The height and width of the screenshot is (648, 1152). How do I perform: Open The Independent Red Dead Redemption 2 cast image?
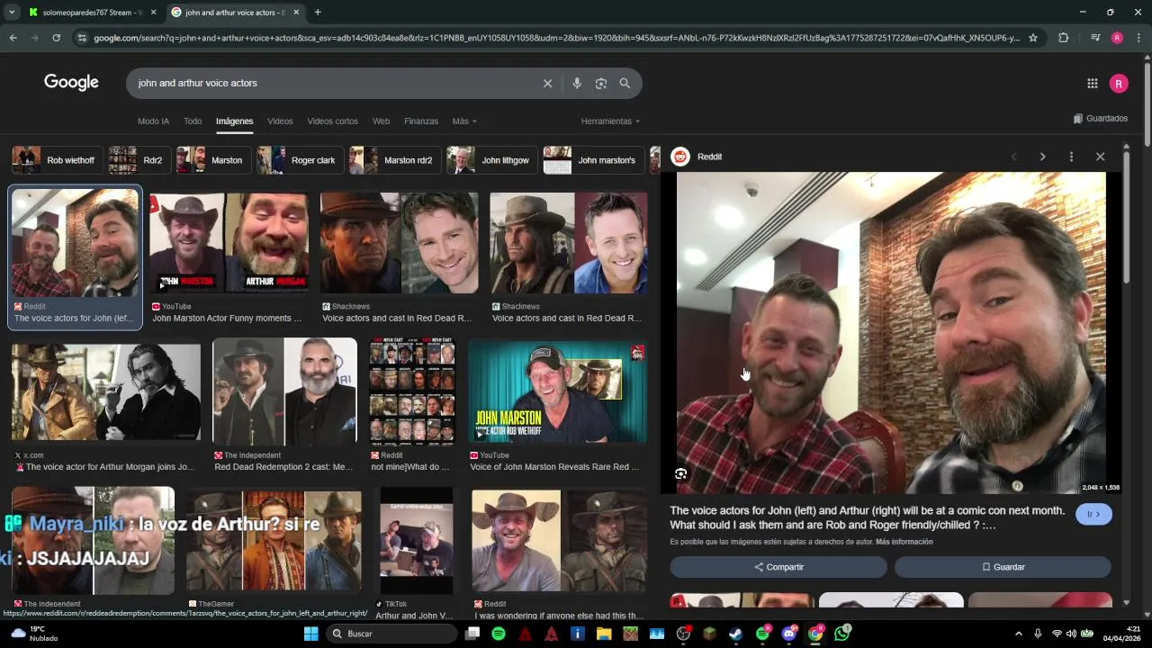pos(284,391)
